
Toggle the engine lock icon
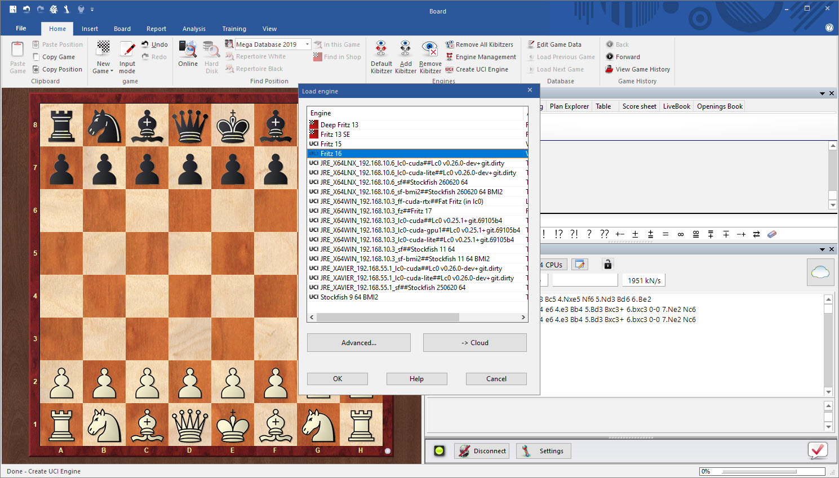tap(607, 264)
